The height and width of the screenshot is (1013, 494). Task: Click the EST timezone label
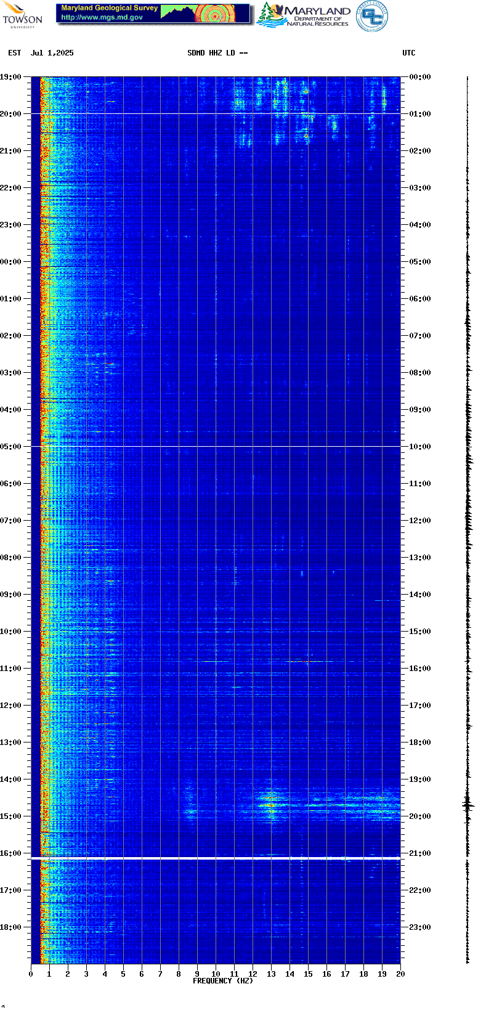coord(15,53)
